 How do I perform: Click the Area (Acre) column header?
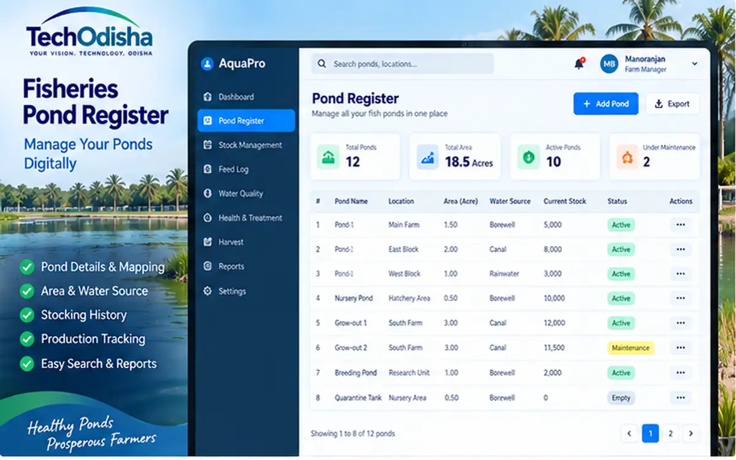click(x=461, y=201)
